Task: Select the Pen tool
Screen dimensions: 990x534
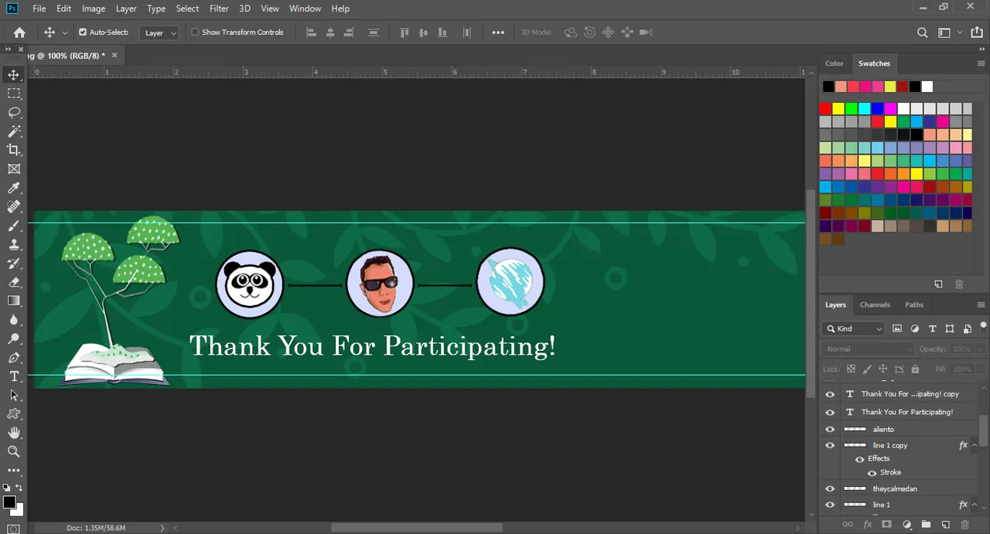Action: [14, 358]
